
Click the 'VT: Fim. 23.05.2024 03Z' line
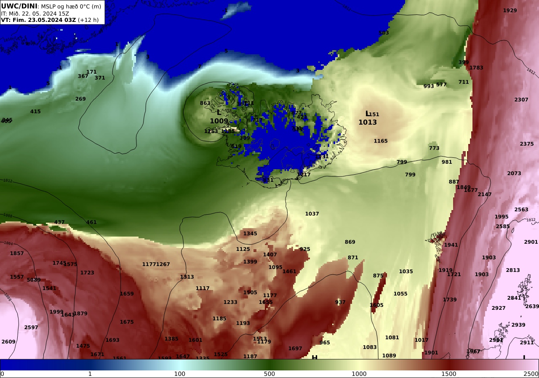38,20
